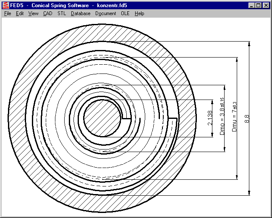Open the STL menu

pos(62,13)
